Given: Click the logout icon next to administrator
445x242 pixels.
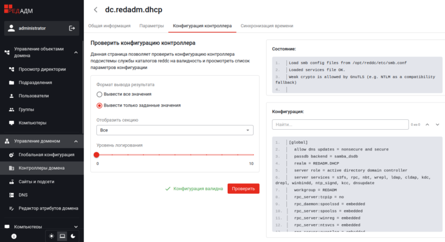Looking at the screenshot, I should point(72,28).
